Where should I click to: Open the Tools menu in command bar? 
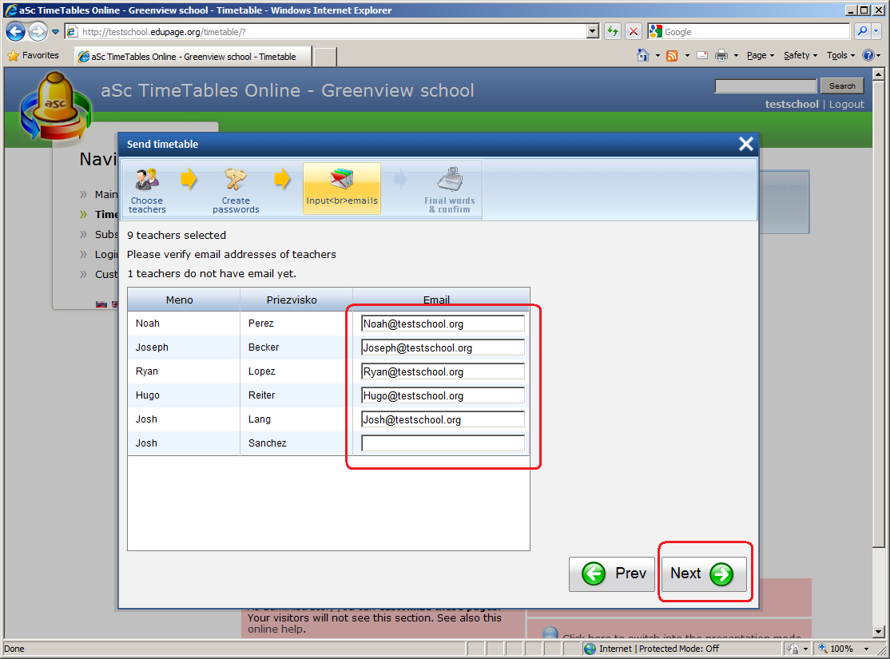tap(841, 56)
